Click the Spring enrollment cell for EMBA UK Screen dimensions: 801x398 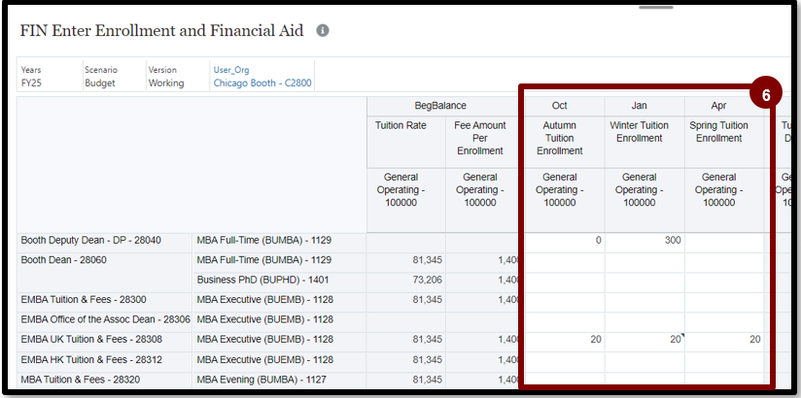(x=724, y=340)
